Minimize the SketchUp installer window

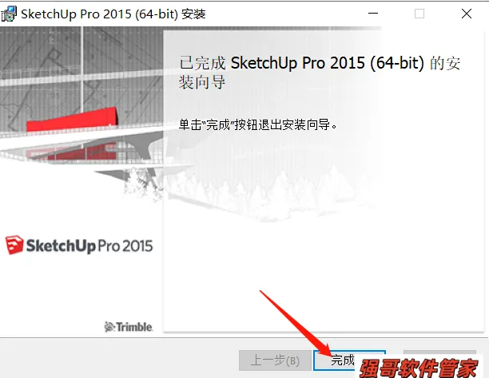[x=372, y=14]
